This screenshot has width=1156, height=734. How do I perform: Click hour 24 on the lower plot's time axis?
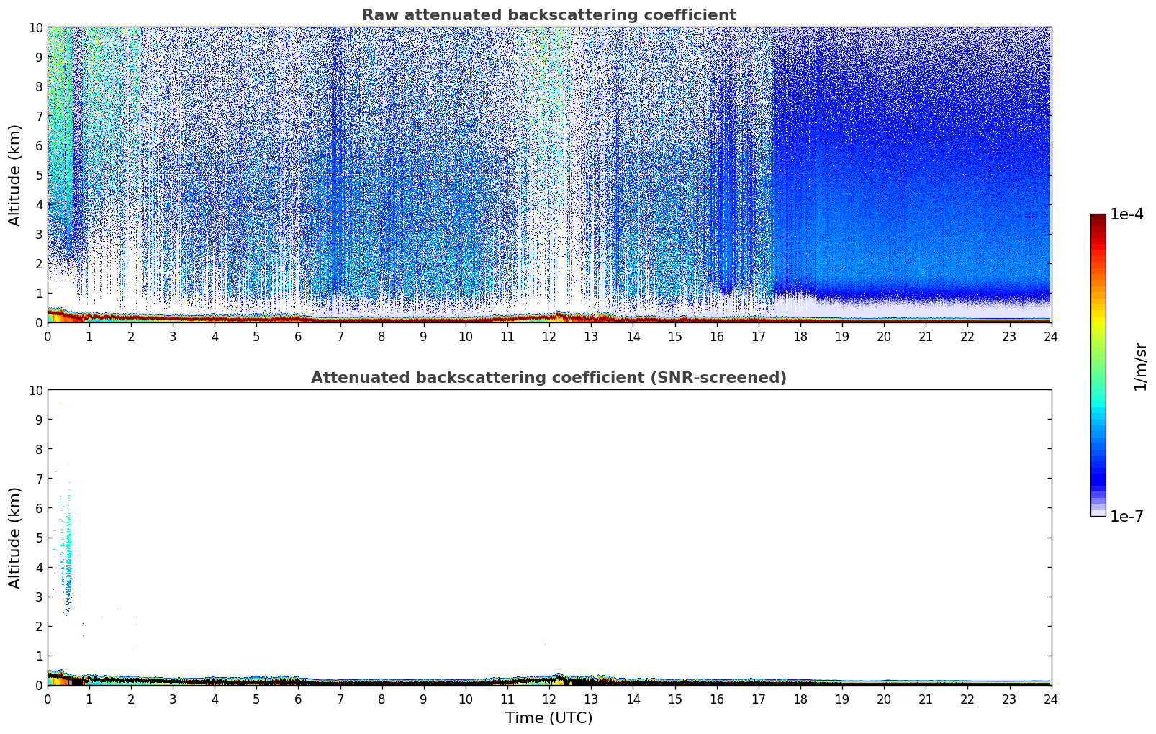pyautogui.click(x=1051, y=699)
